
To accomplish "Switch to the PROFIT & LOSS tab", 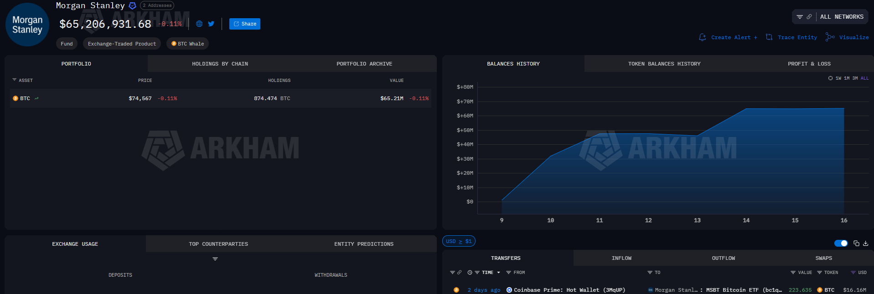I will pos(809,64).
